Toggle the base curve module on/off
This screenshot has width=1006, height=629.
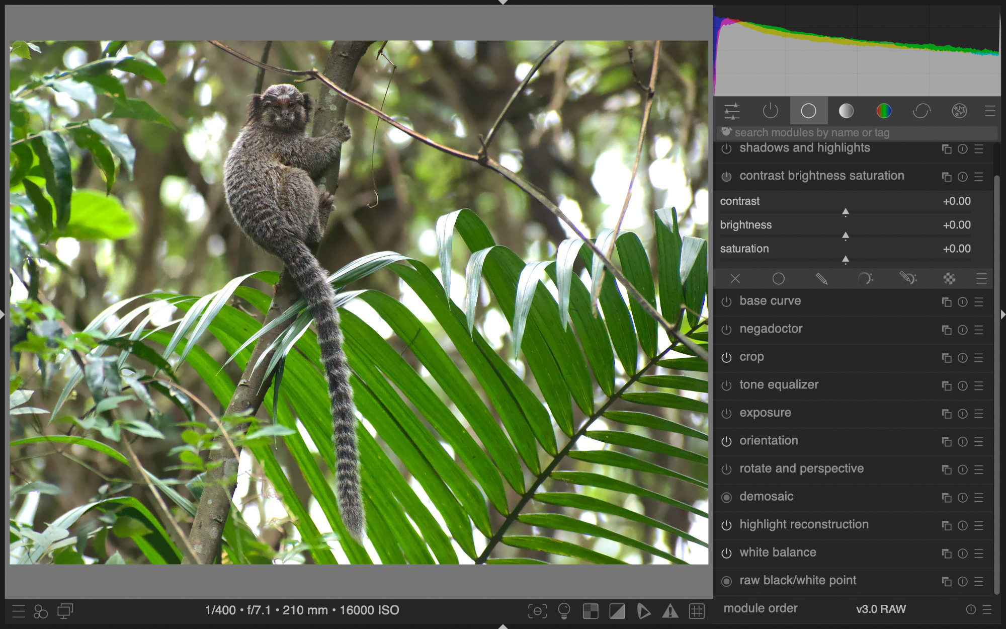coord(726,300)
